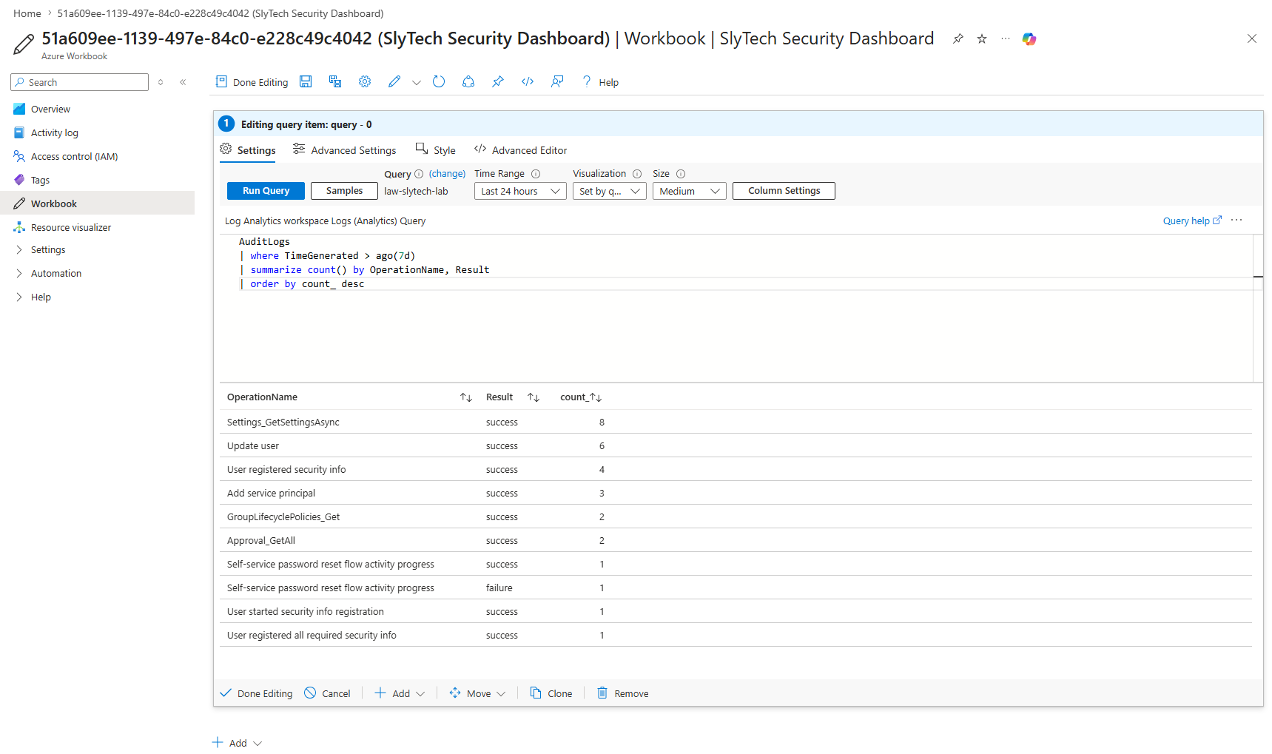The height and width of the screenshot is (754, 1272).
Task: Click the Run Query button
Action: 266,191
